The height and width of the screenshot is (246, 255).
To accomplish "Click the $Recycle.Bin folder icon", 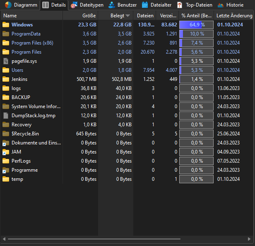I will pyautogui.click(x=6, y=134).
